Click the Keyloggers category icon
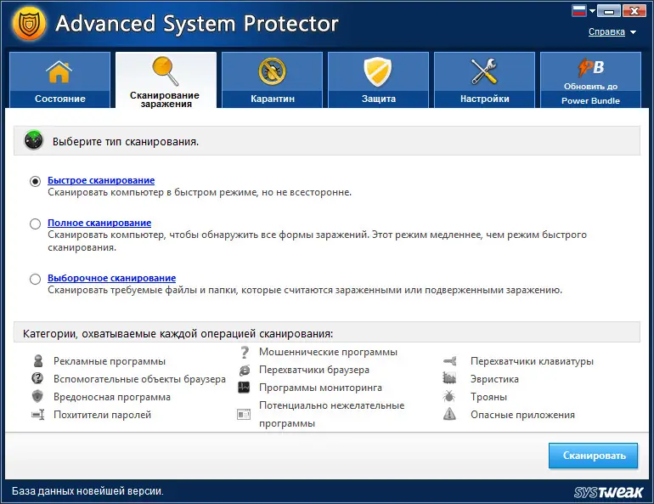This screenshot has height=504, width=654. click(x=450, y=361)
